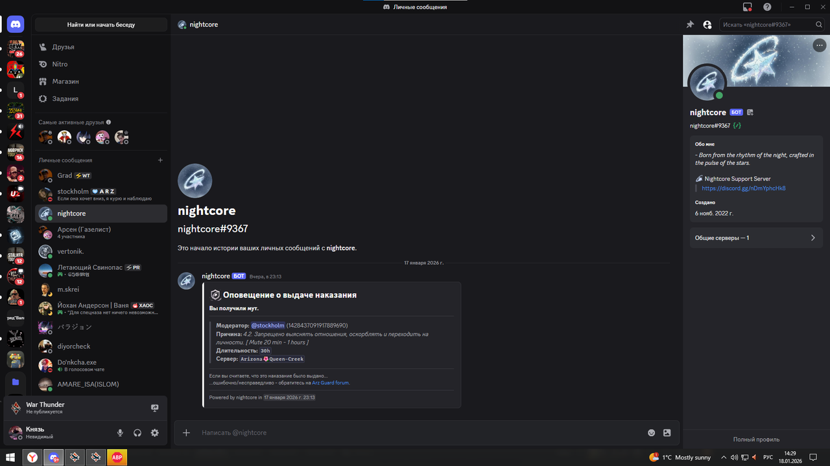Open the clock showing 14:29

(x=790, y=458)
